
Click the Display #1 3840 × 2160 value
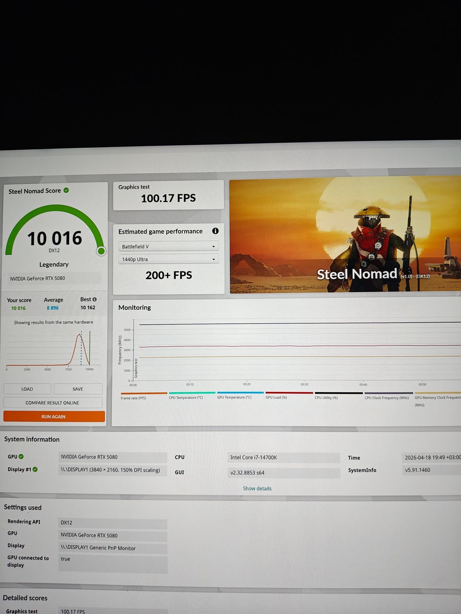[112, 470]
